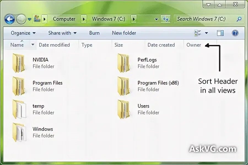This screenshot has height=165, width=248.
Task: Change the view using the views icon
Action: pyautogui.click(x=197, y=33)
